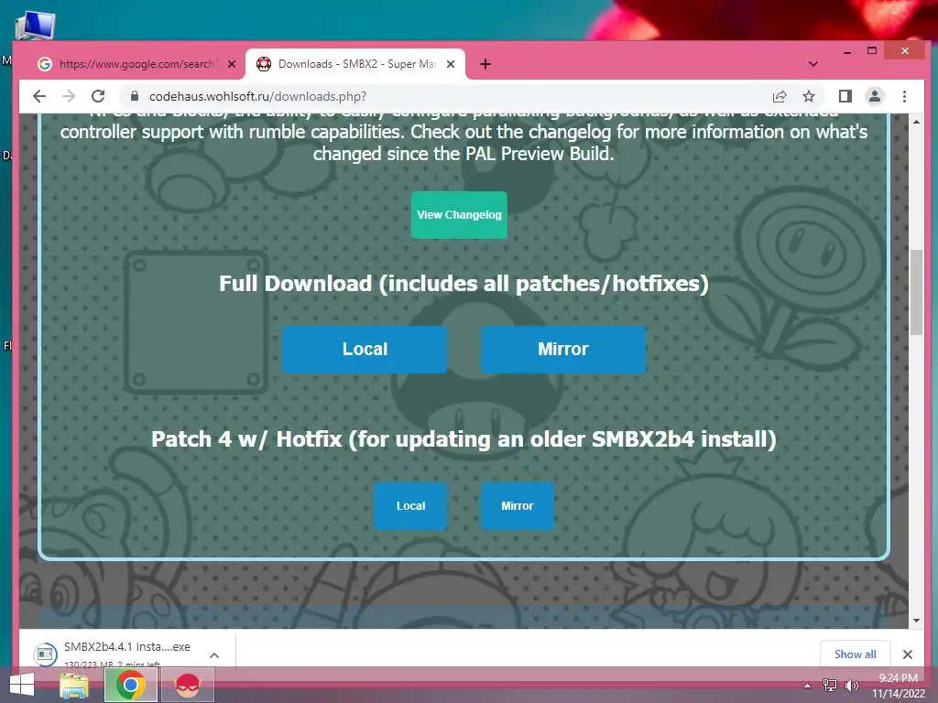Viewport: 938px width, 703px height.
Task: Close the Downloads - SMBX2 tab
Action: point(451,64)
